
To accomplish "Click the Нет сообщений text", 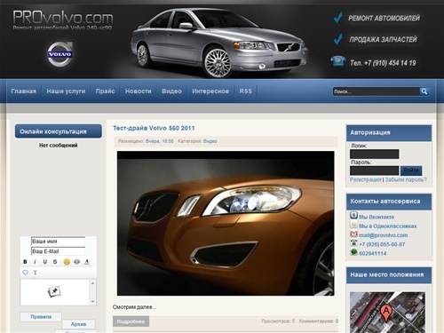I will [59, 146].
